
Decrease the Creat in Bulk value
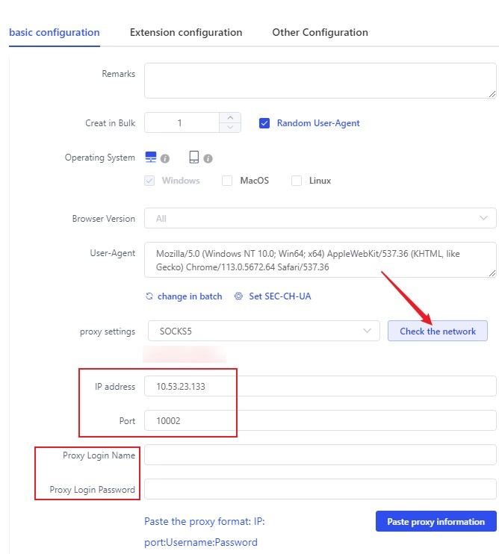coord(229,128)
